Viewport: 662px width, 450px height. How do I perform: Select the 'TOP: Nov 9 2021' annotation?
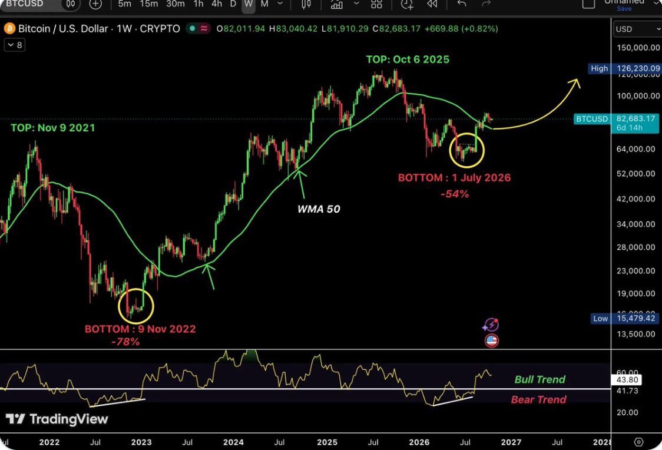tap(53, 128)
